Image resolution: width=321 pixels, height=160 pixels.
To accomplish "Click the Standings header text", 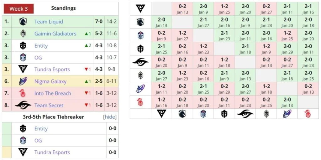I will tap(63, 8).
